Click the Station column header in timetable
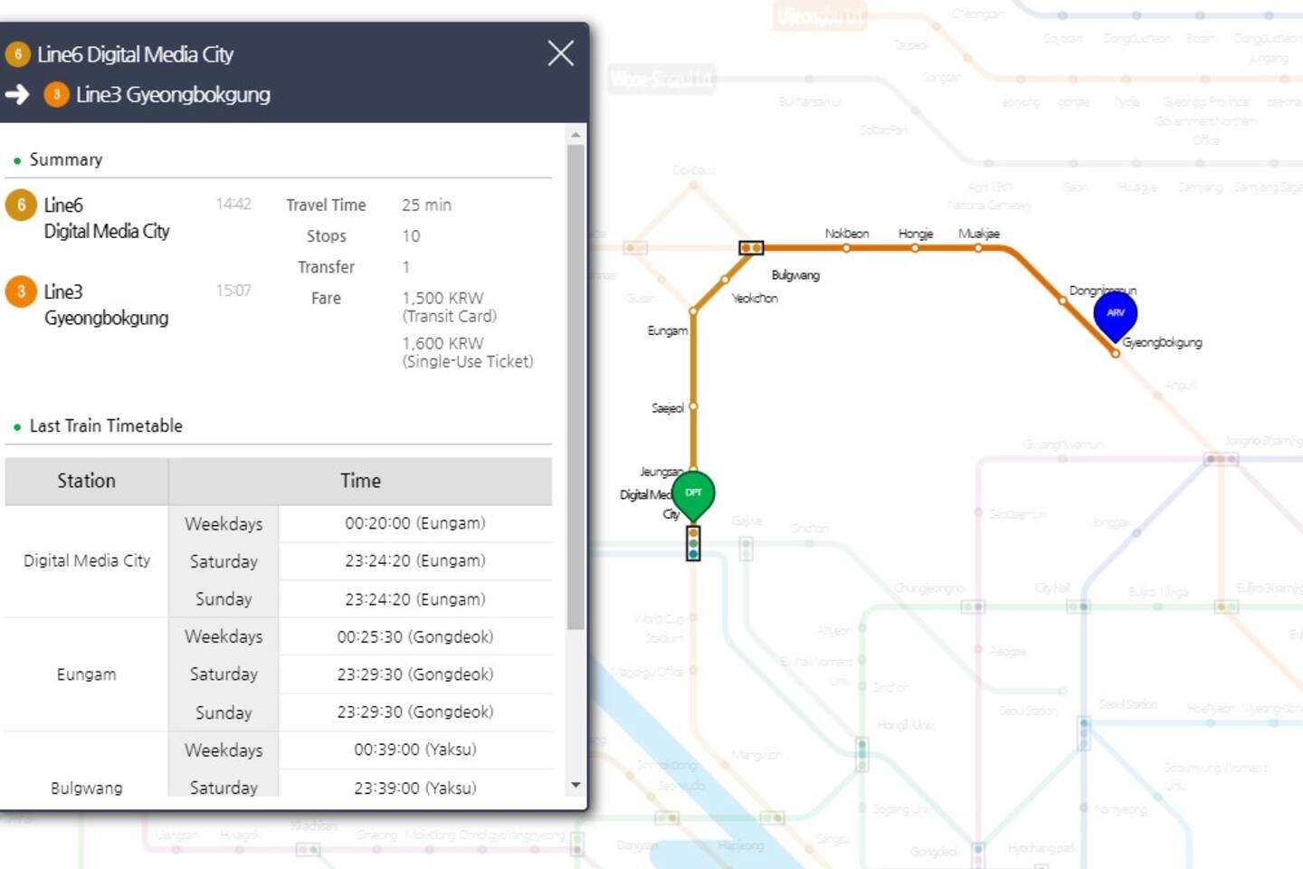1303x869 pixels. (86, 481)
